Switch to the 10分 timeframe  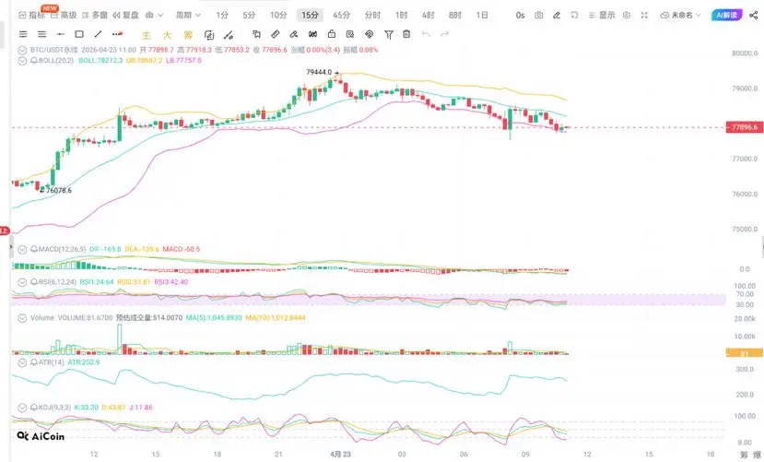pyautogui.click(x=278, y=15)
